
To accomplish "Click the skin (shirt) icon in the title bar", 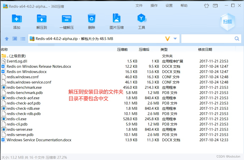I will (207, 6).
